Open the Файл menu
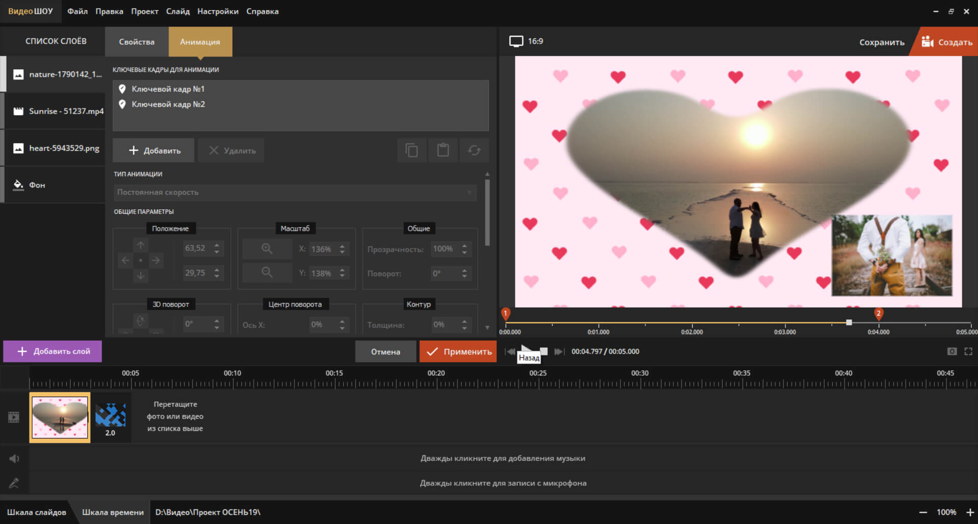The image size is (978, 524). [77, 11]
